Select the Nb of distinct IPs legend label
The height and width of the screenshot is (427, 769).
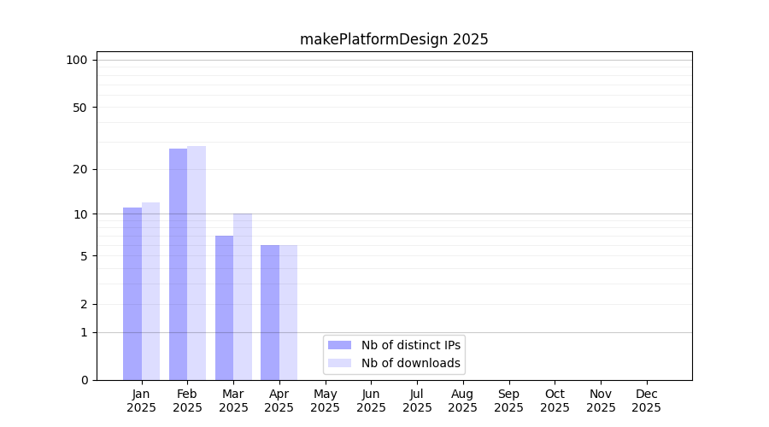[410, 345]
